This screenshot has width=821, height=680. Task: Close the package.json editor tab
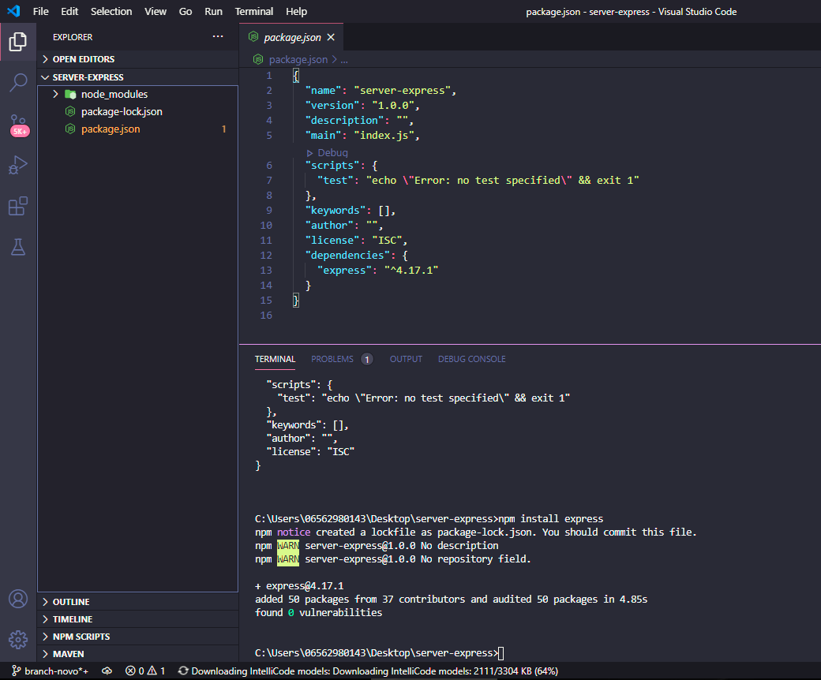click(331, 37)
